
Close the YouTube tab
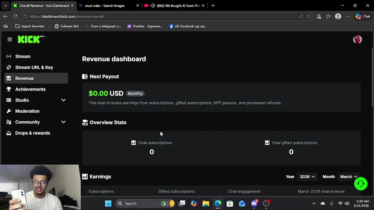pos(203,6)
